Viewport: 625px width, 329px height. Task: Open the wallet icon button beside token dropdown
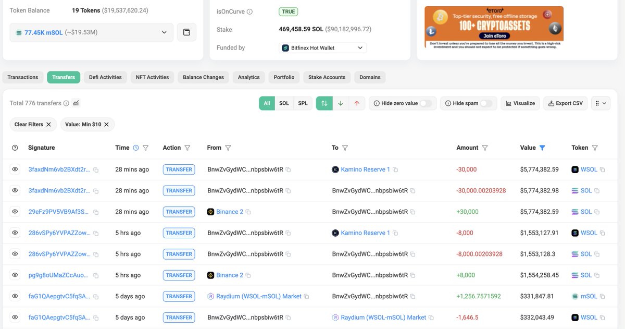pyautogui.click(x=186, y=32)
